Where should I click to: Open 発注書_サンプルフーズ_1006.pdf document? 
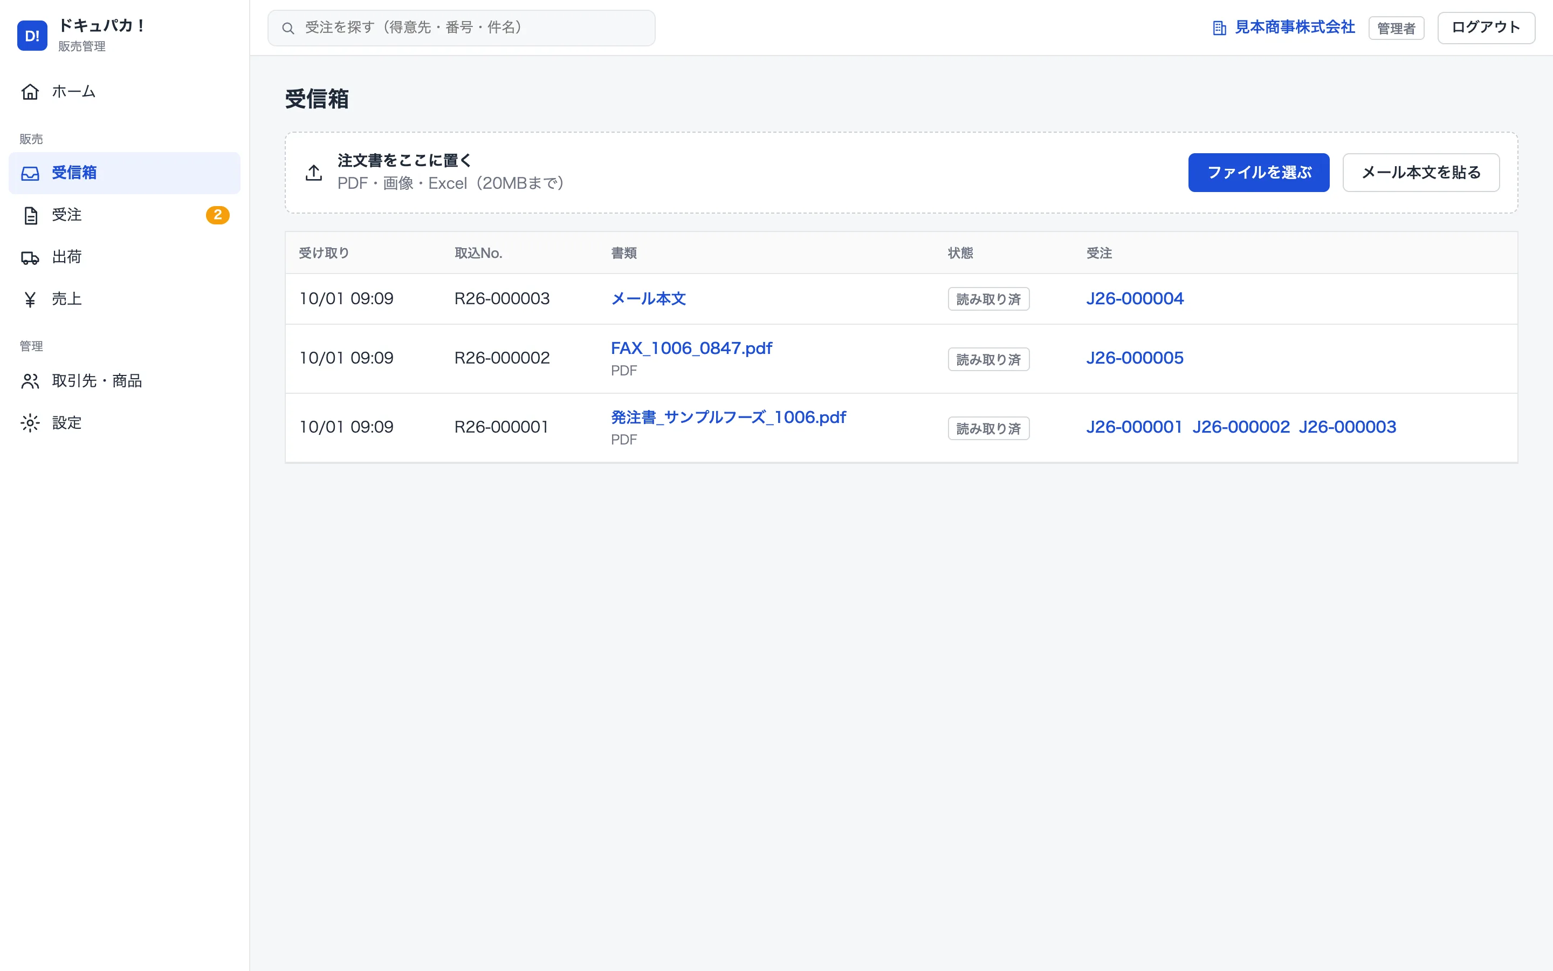point(729,418)
